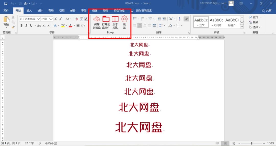Click the Clear Formatting eraser icon
The height and width of the screenshot is (146, 276).
(77, 19)
